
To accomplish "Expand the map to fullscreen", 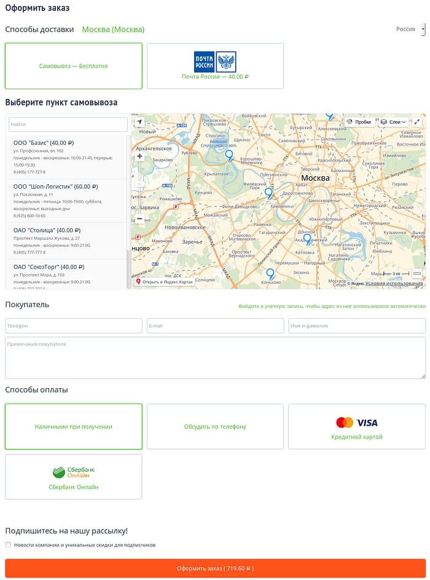I will click(x=417, y=122).
